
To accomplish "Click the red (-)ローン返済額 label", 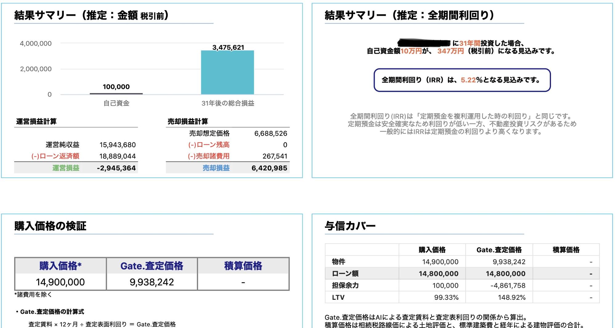I will pos(55,156).
